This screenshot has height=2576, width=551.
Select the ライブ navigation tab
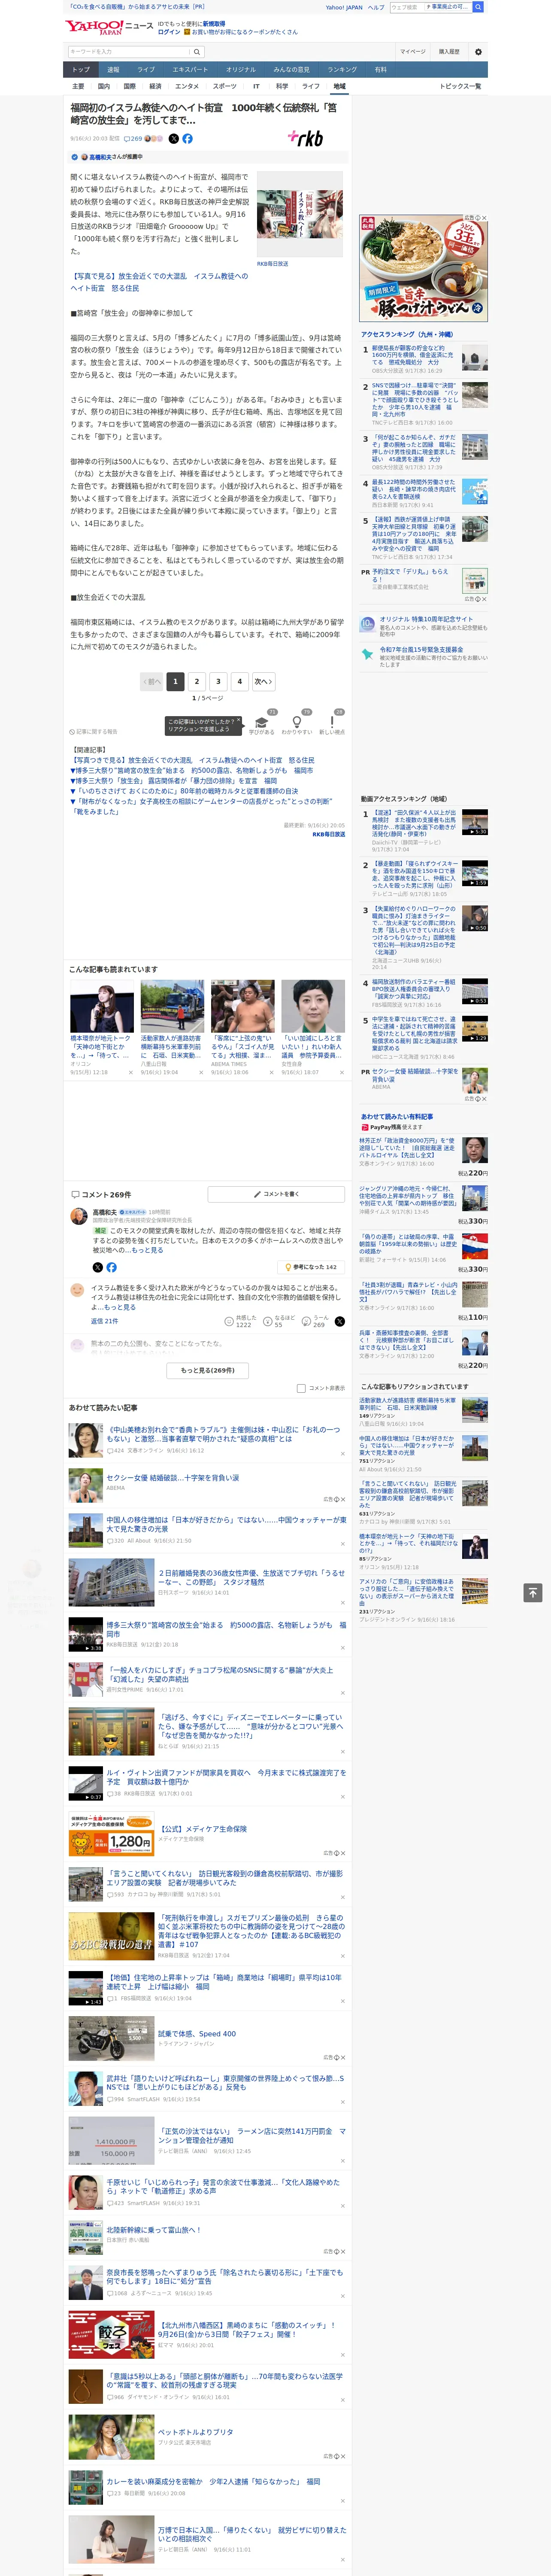[x=146, y=70]
